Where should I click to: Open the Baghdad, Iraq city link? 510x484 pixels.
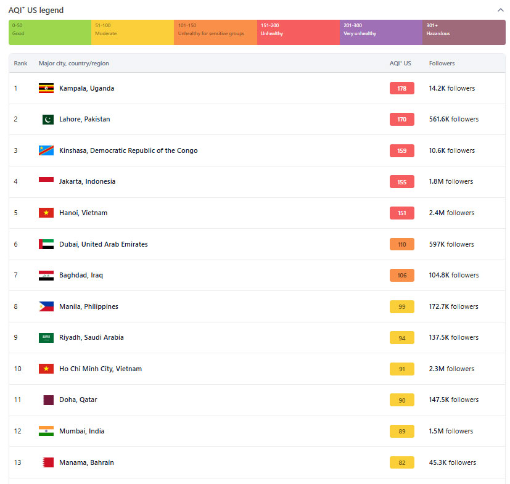coord(81,275)
